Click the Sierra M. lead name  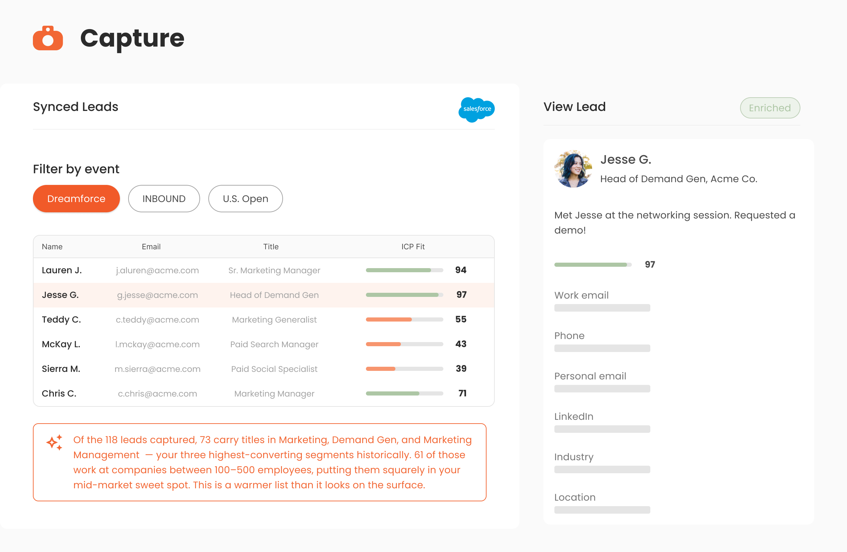(x=61, y=369)
